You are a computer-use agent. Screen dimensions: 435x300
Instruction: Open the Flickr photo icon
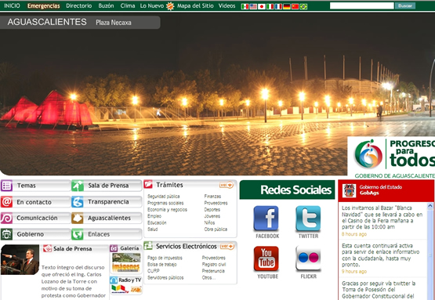(x=308, y=258)
